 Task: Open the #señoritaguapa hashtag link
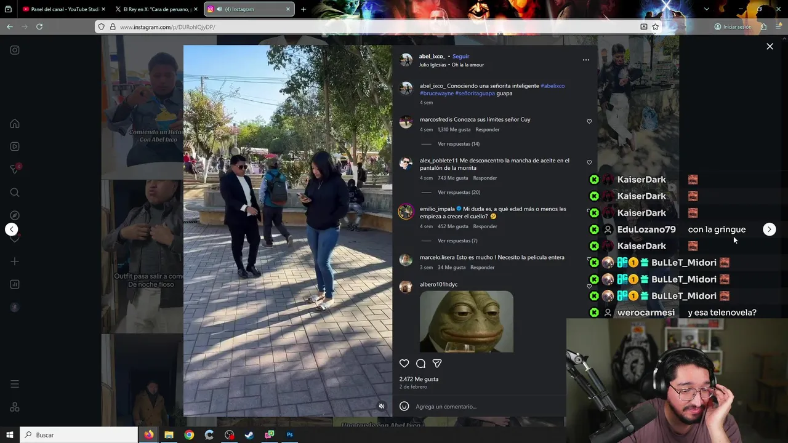[475, 94]
